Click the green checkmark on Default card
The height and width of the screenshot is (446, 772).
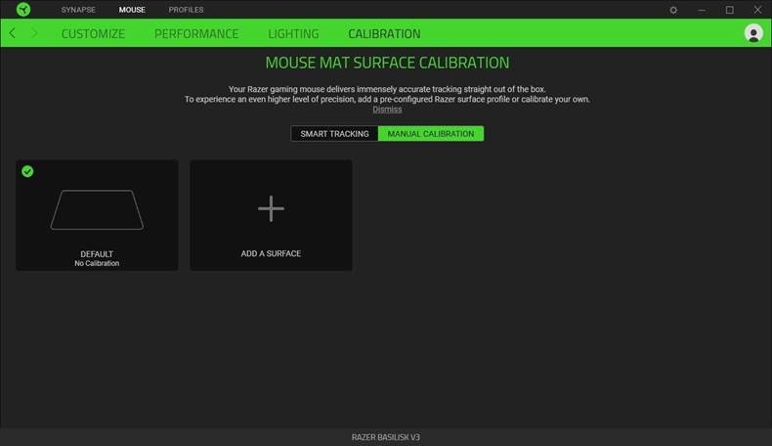(27, 171)
